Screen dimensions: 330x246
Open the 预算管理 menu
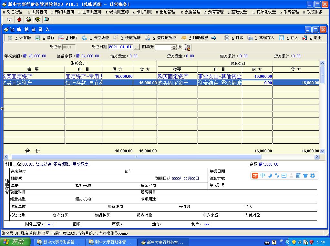pyautogui.click(x=214, y=12)
